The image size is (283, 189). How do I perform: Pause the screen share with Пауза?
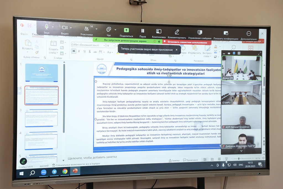pos(143,31)
